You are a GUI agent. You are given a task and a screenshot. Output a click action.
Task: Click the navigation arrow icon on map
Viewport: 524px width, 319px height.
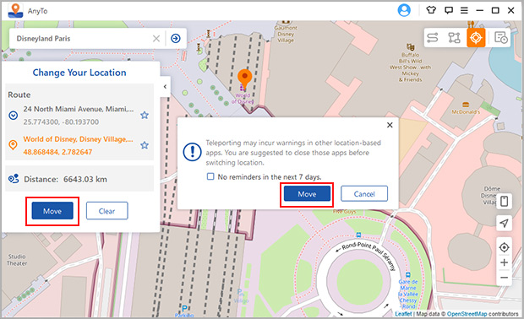504,223
